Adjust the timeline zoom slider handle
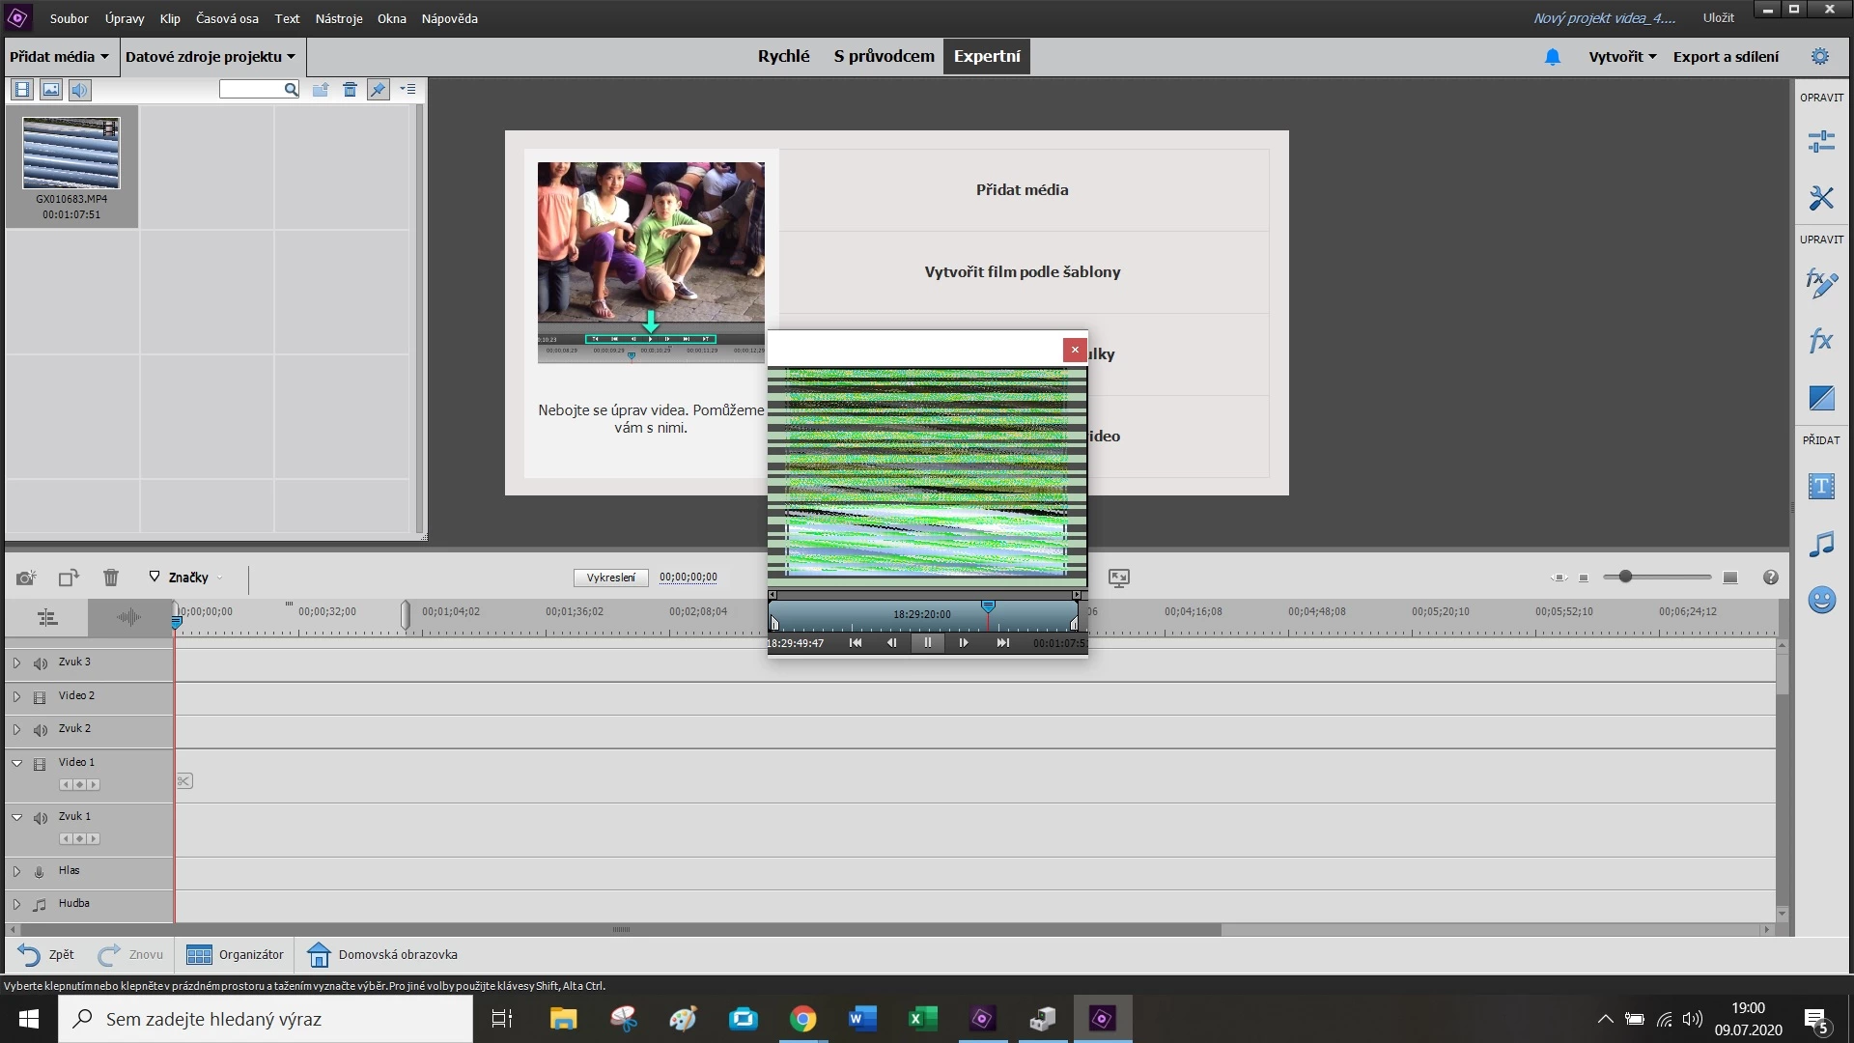This screenshot has width=1854, height=1043. (1625, 577)
